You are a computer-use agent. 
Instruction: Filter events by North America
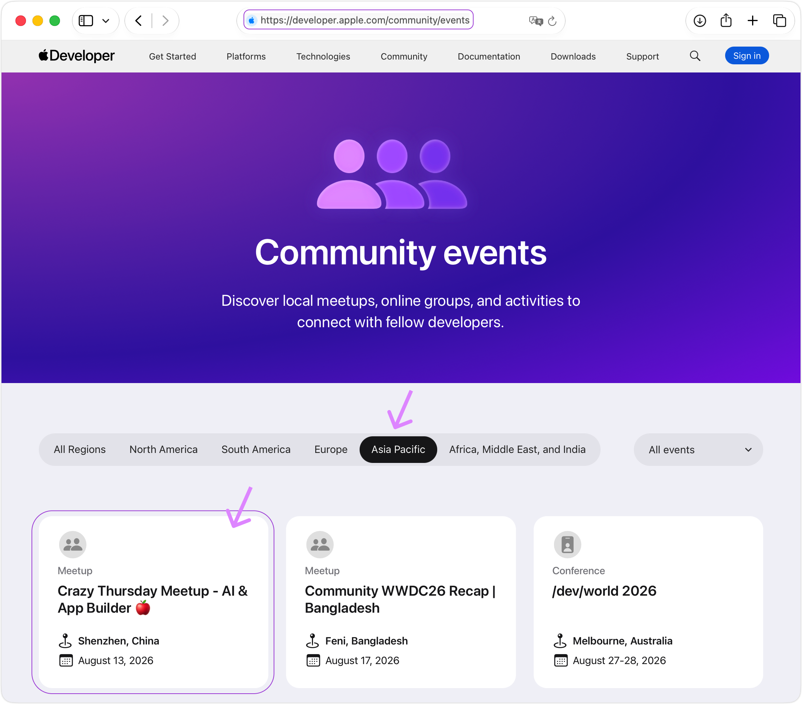coord(164,449)
